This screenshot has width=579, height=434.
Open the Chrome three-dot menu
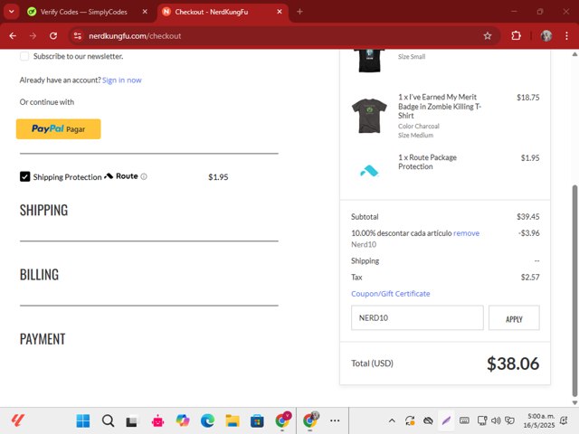pos(567,36)
